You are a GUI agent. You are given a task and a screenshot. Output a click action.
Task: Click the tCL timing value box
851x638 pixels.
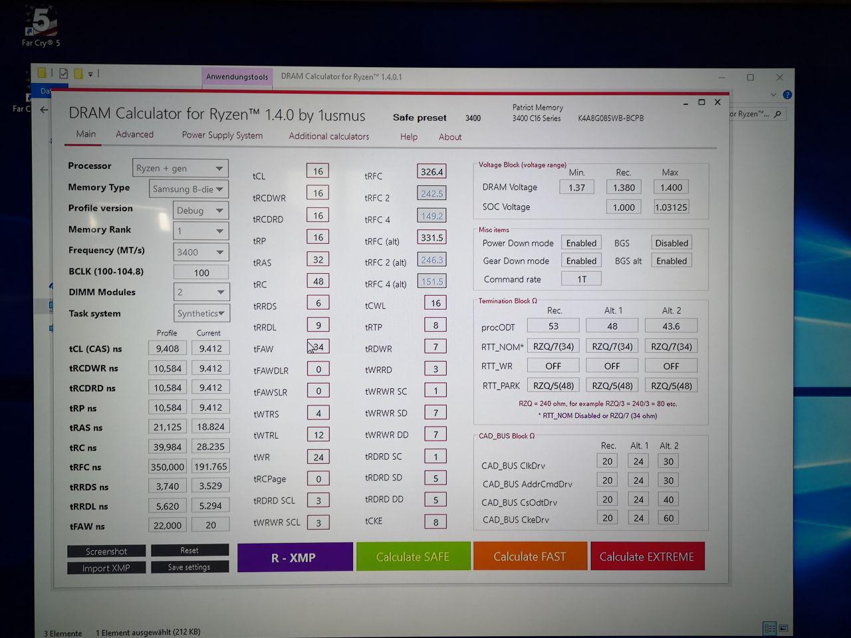pos(318,171)
